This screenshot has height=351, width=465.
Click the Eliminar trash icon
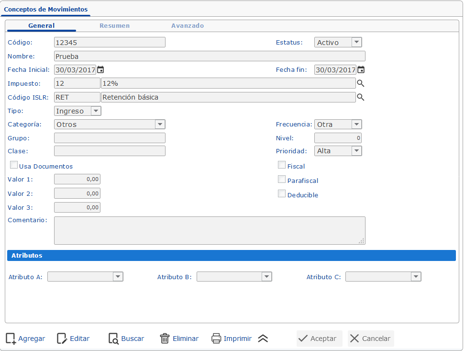pos(165,339)
